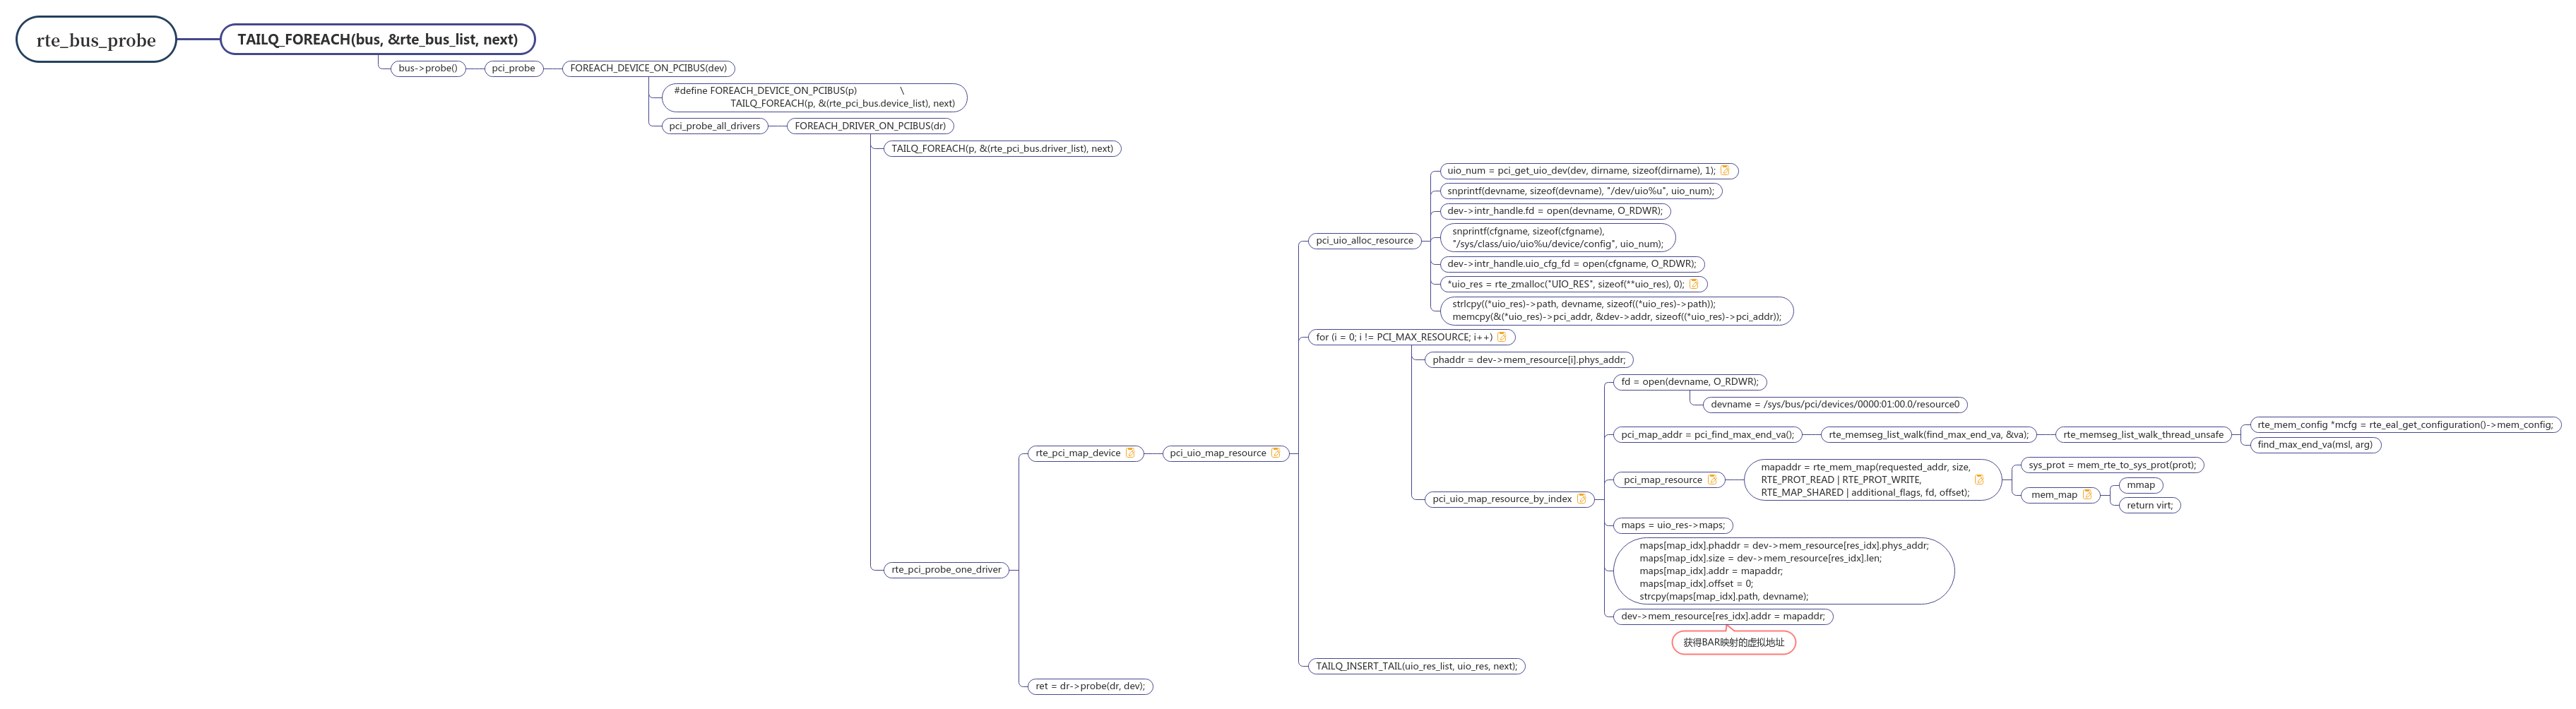The image size is (2576, 709).
Task: Open note icon on mem_map node
Action: tap(2087, 495)
